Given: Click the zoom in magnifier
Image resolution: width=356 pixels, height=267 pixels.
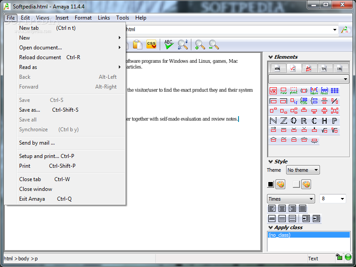Looking at the screenshot, I should 200,44.
